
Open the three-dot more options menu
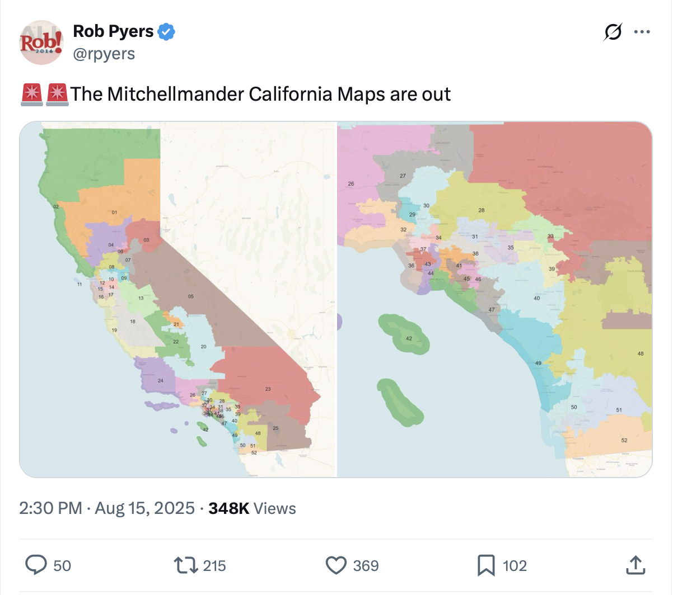point(642,32)
